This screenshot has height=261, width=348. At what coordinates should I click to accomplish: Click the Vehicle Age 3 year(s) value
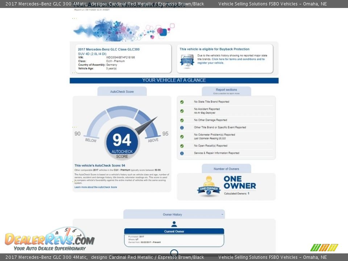coord(111,69)
